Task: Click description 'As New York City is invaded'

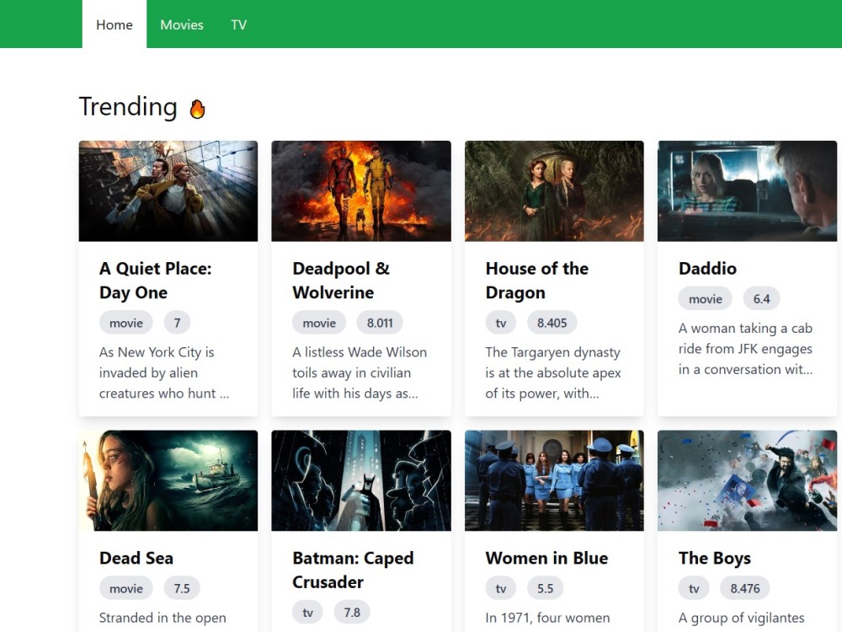Action: 164,372
